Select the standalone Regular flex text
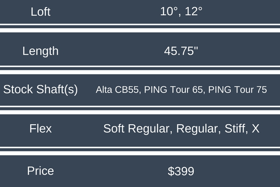 click(197, 129)
